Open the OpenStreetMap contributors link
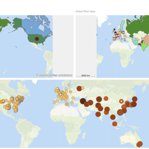Image resolution: width=149 pixels, height=149 pixels. (x=56, y=75)
